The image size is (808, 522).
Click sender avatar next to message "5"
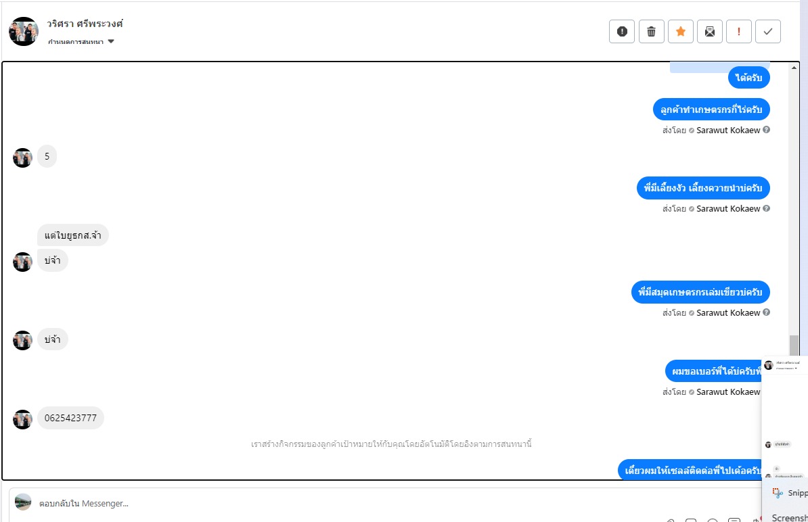[x=23, y=158]
